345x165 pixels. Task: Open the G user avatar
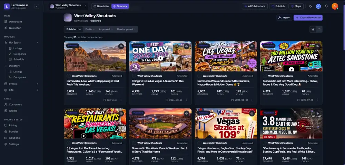[318, 6]
